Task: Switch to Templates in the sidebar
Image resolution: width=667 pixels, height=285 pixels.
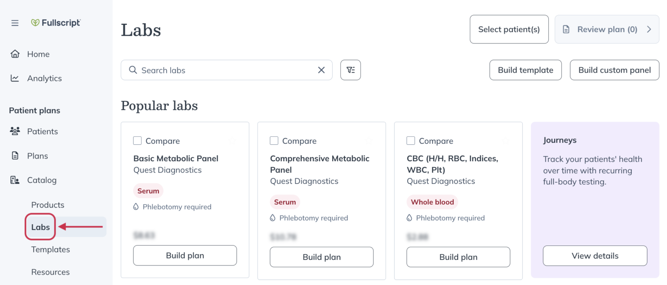Action: point(50,249)
